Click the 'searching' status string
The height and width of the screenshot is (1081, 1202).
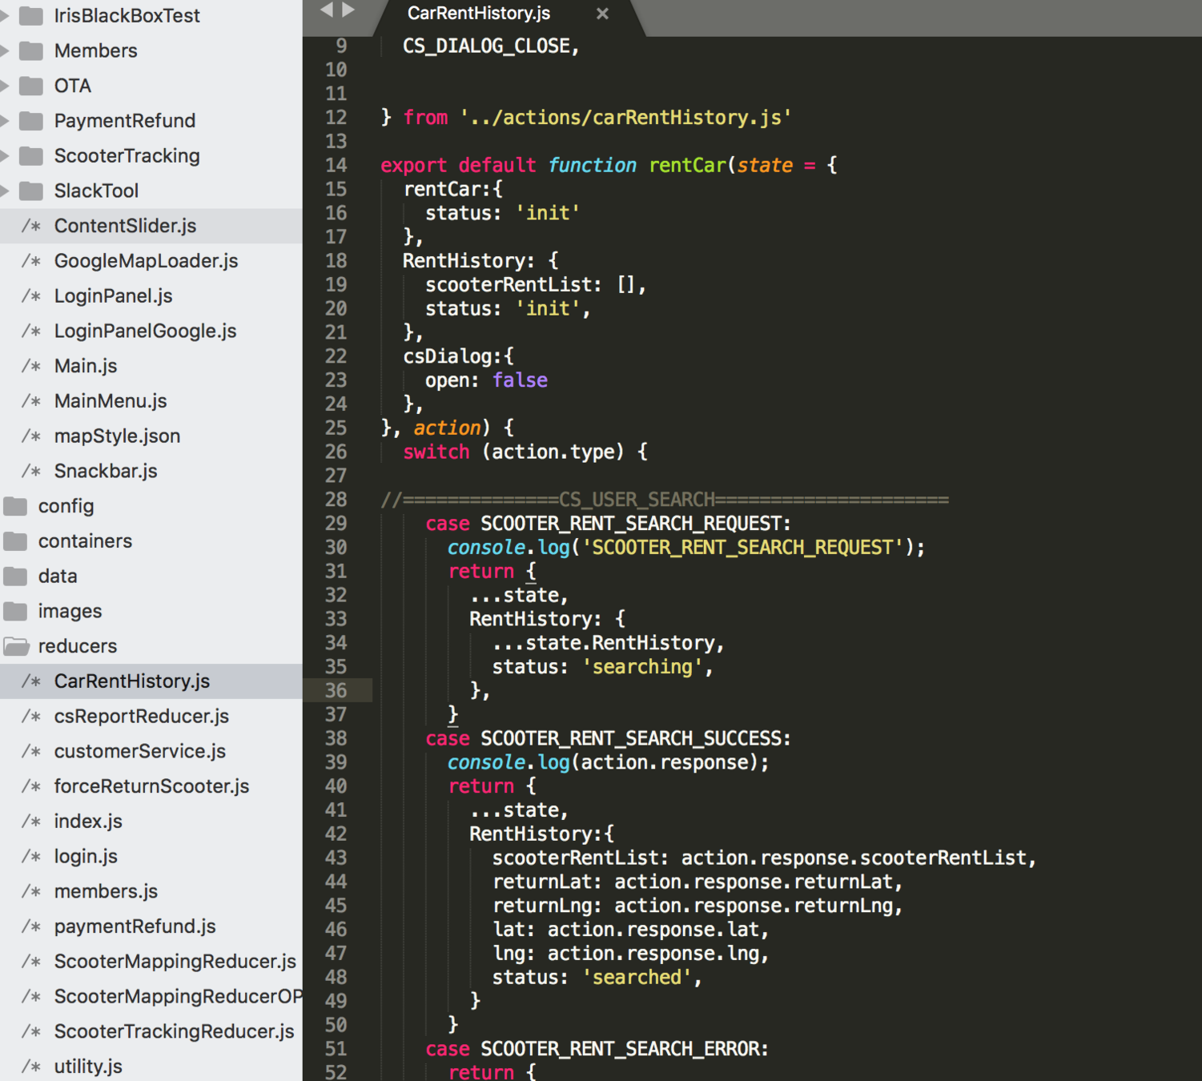(x=641, y=667)
